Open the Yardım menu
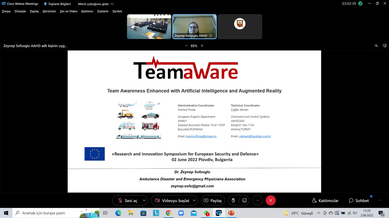Screen dimensions: 389x218 (x=117, y=11)
